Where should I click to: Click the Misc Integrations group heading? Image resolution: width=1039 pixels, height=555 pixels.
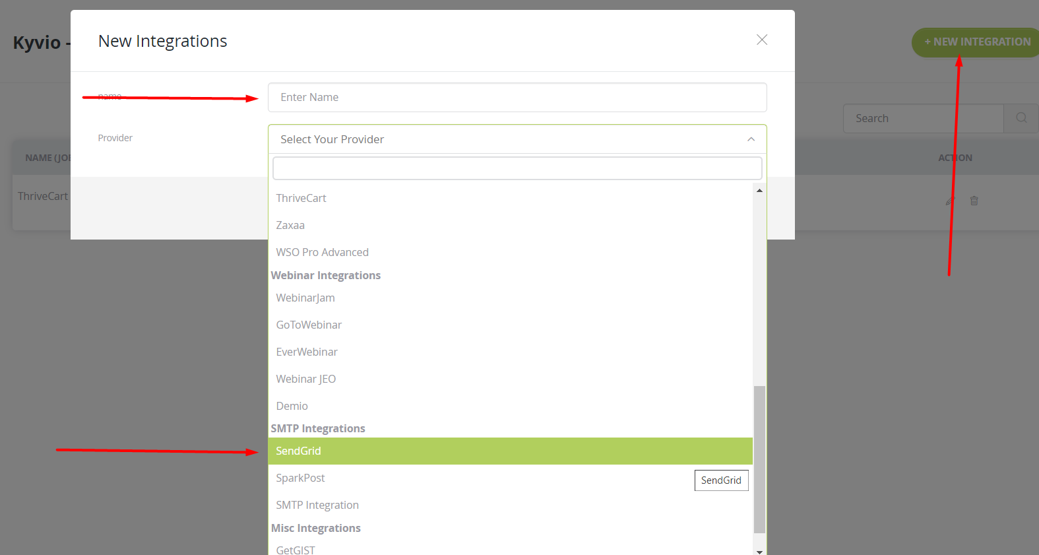[x=316, y=528]
